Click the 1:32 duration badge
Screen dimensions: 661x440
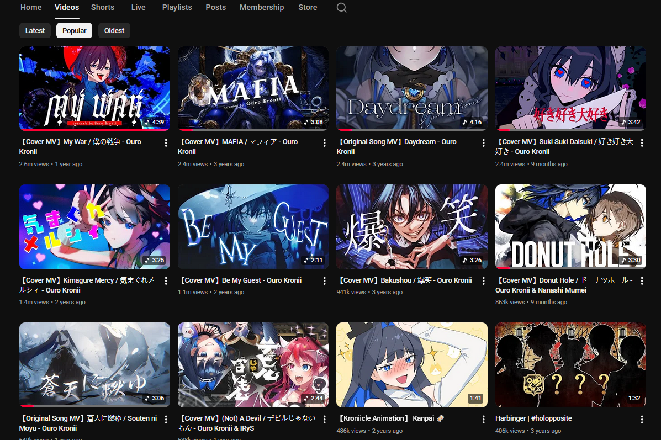(634, 398)
